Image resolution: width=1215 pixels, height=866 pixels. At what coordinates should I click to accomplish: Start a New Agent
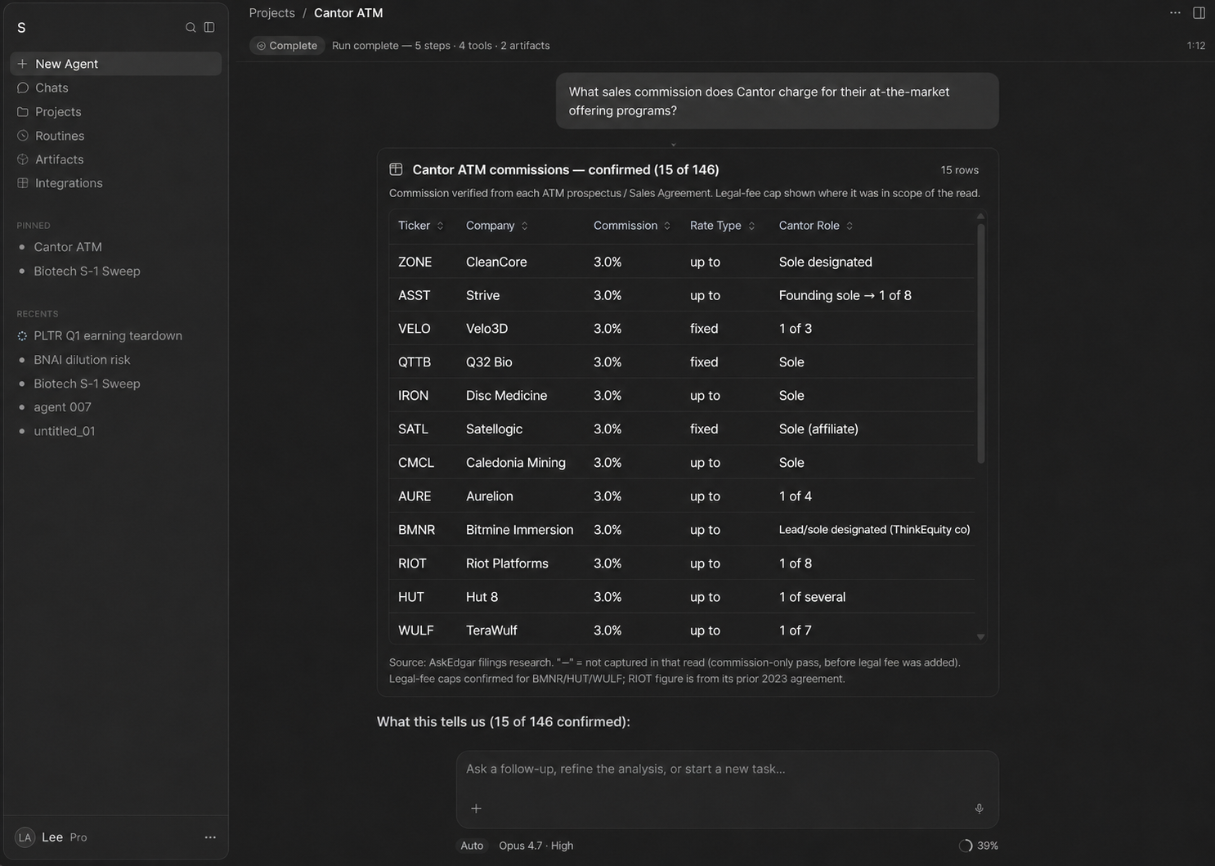(x=116, y=64)
